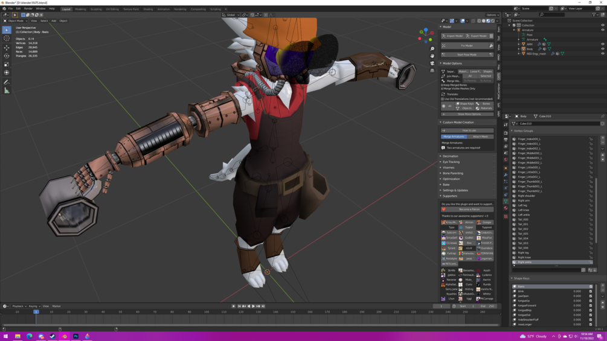Click the viewport zoom magnifier icon

(432, 49)
